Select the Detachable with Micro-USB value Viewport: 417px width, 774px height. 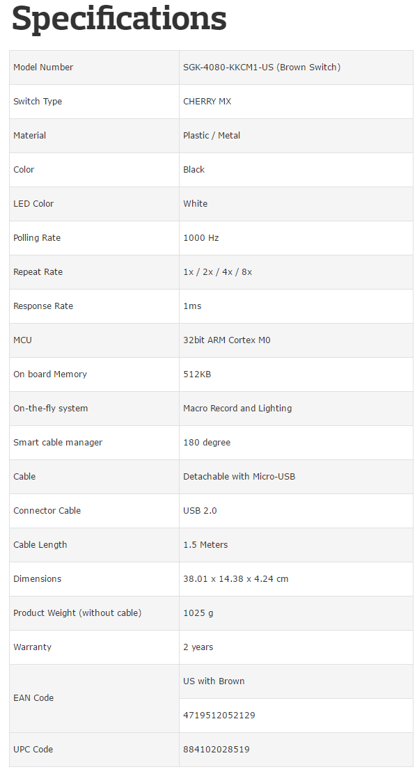[239, 476]
